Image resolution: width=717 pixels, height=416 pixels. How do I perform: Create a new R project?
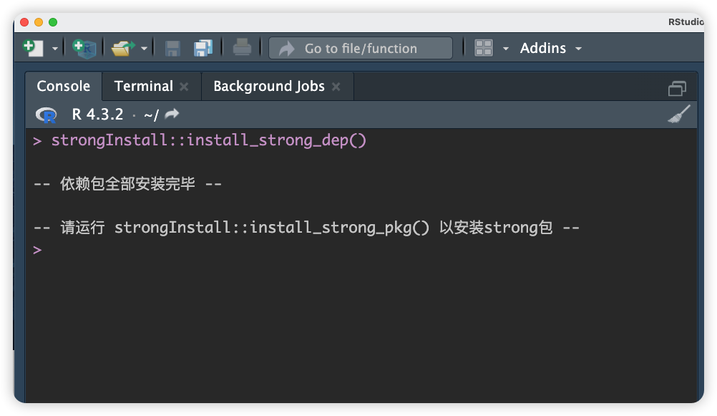[x=84, y=48]
